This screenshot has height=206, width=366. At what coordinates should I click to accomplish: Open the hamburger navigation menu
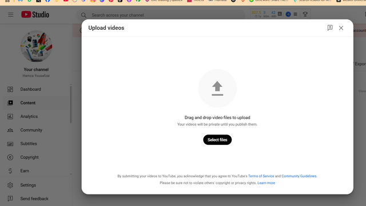(x=10, y=15)
